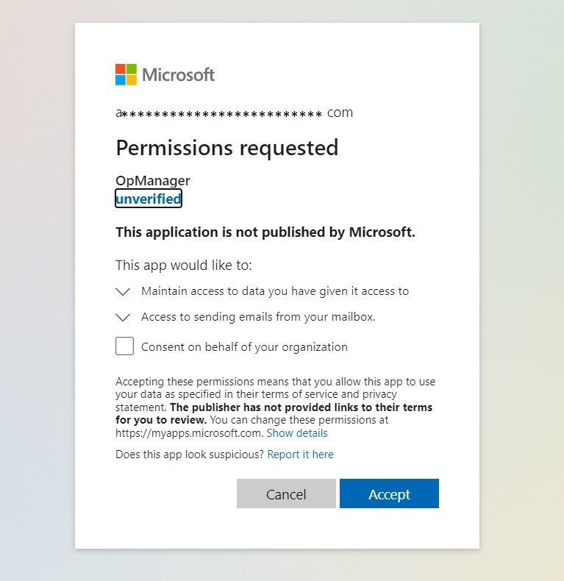Expand the Maintain access permission chevron

tap(124, 291)
